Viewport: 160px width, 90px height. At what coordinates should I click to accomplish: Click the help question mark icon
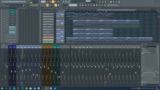point(108,2)
